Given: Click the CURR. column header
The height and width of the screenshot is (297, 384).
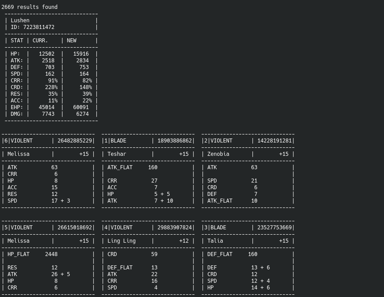Looking at the screenshot, I should point(40,41).
